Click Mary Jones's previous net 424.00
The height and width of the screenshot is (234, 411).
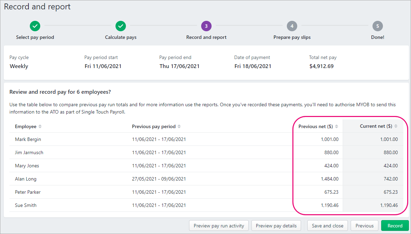pos(331,166)
